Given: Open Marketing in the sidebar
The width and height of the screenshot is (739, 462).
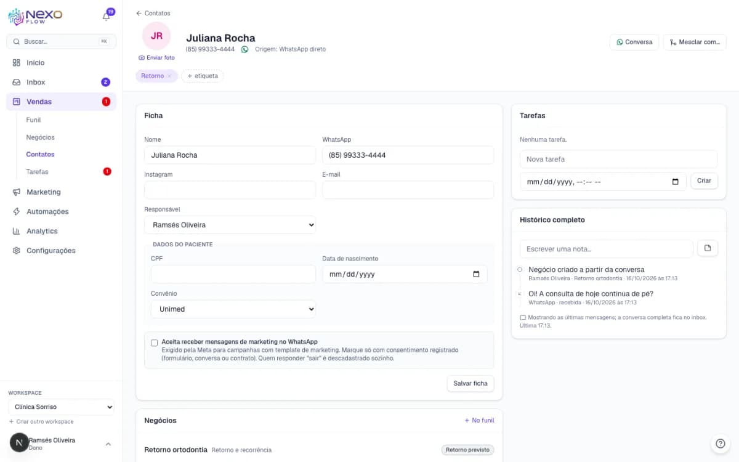Looking at the screenshot, I should coord(61,192).
